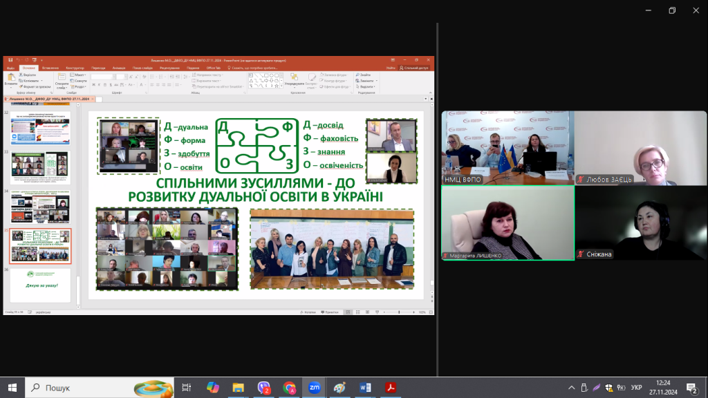Show hidden system tray icons chevron

[572, 388]
